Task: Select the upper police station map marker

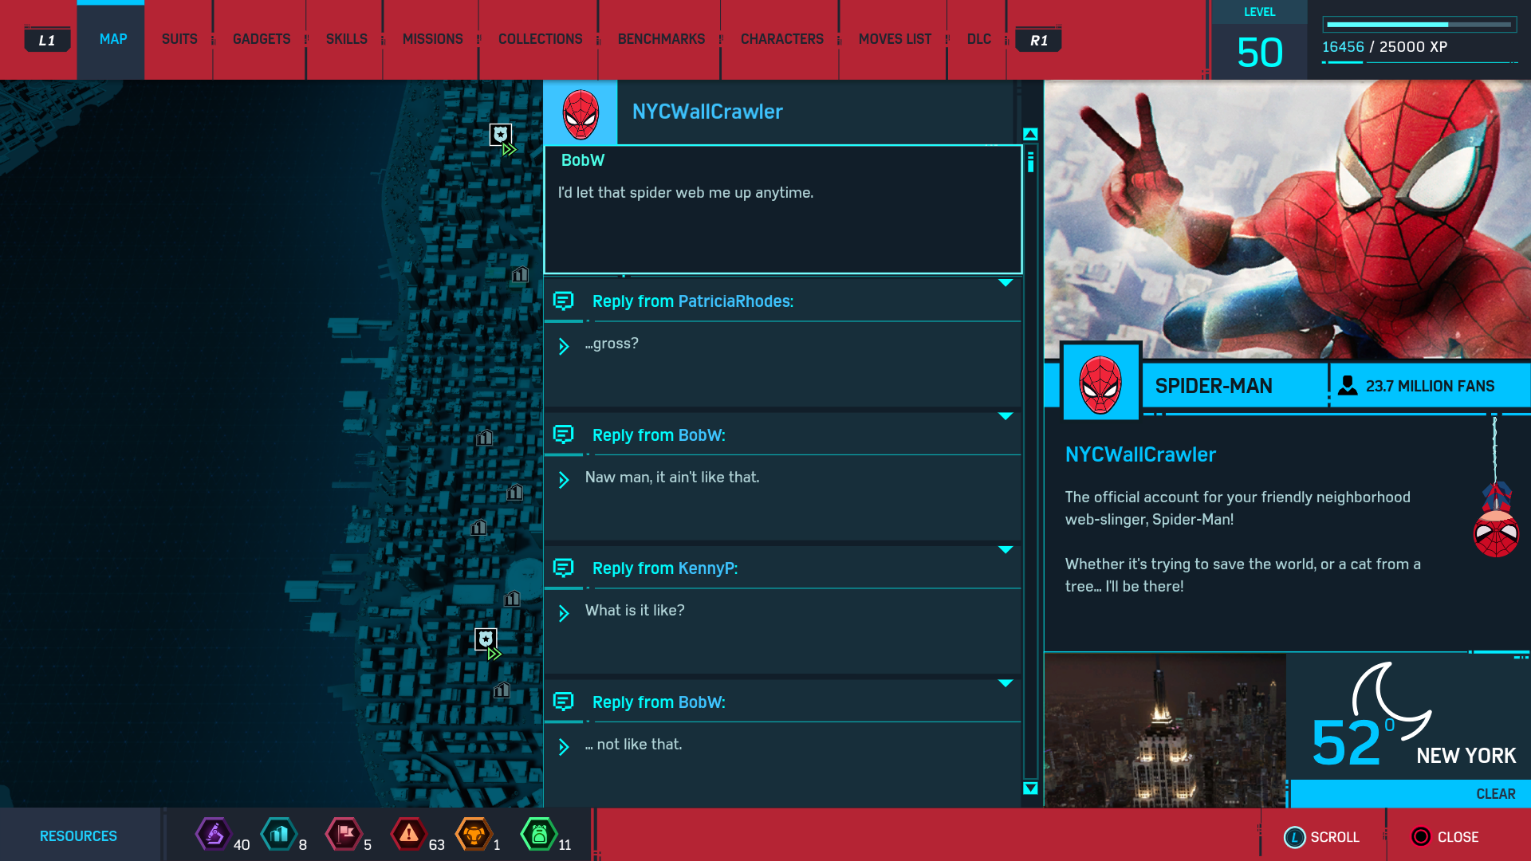Action: click(501, 135)
